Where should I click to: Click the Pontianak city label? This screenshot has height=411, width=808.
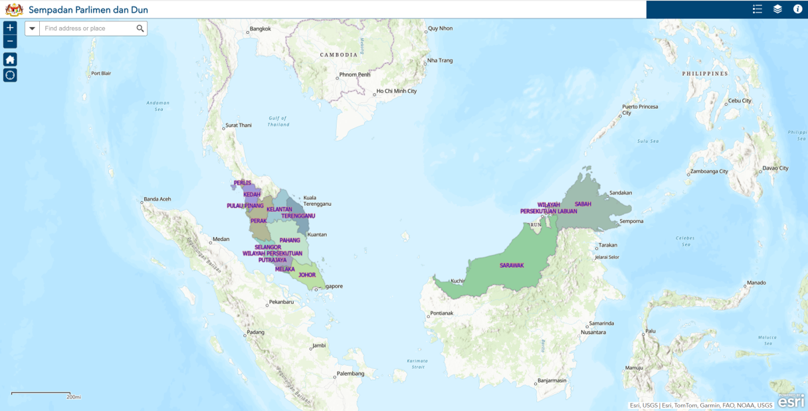442,313
